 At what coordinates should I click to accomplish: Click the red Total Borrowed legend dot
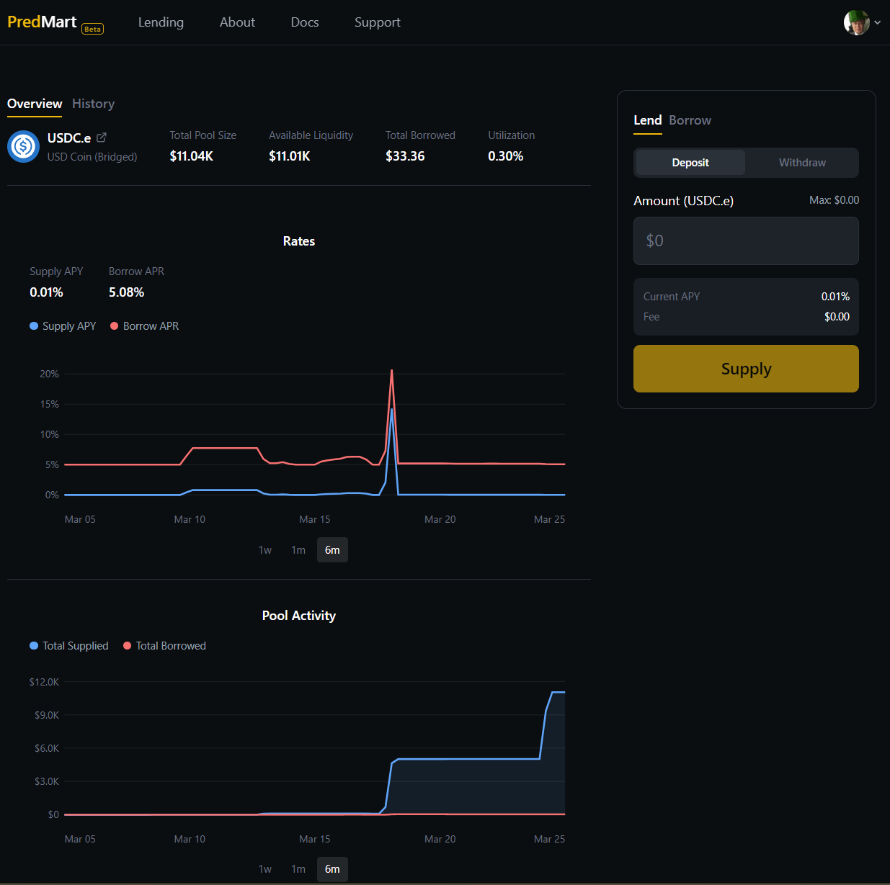pyautogui.click(x=127, y=646)
